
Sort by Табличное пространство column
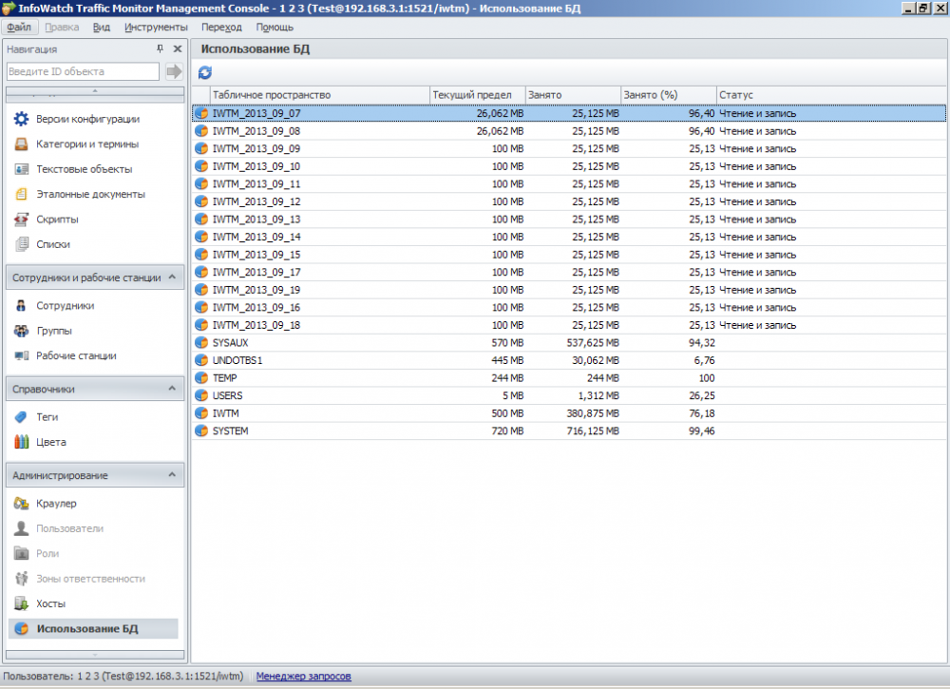(x=320, y=95)
